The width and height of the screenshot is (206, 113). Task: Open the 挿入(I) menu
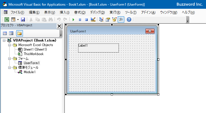[x=65, y=12]
